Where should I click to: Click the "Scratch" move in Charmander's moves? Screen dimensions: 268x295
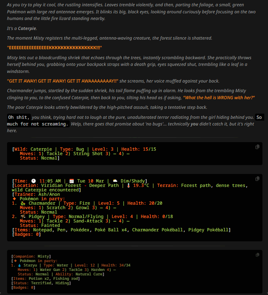tap(56, 208)
